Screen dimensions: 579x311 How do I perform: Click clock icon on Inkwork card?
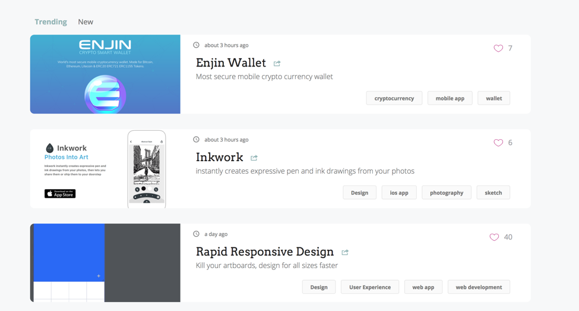pos(197,139)
